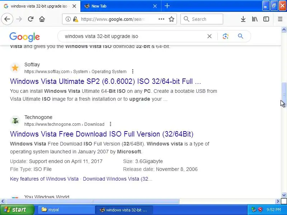Click the red security shield tray icon
The width and height of the screenshot is (287, 215).
[x=260, y=210]
